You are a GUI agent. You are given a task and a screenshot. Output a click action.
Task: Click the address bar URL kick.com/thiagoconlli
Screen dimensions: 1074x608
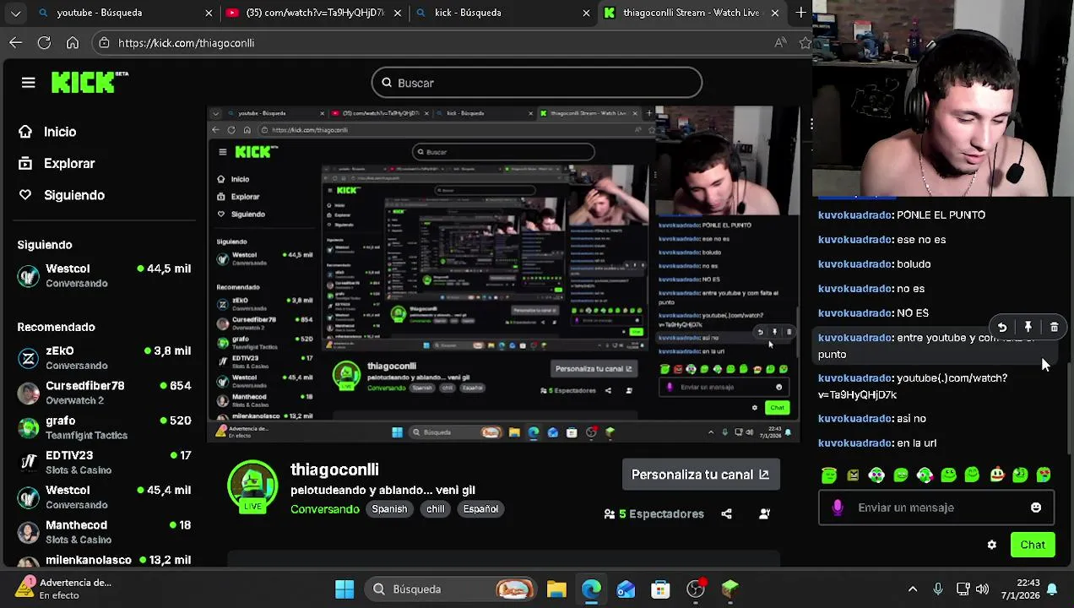186,43
